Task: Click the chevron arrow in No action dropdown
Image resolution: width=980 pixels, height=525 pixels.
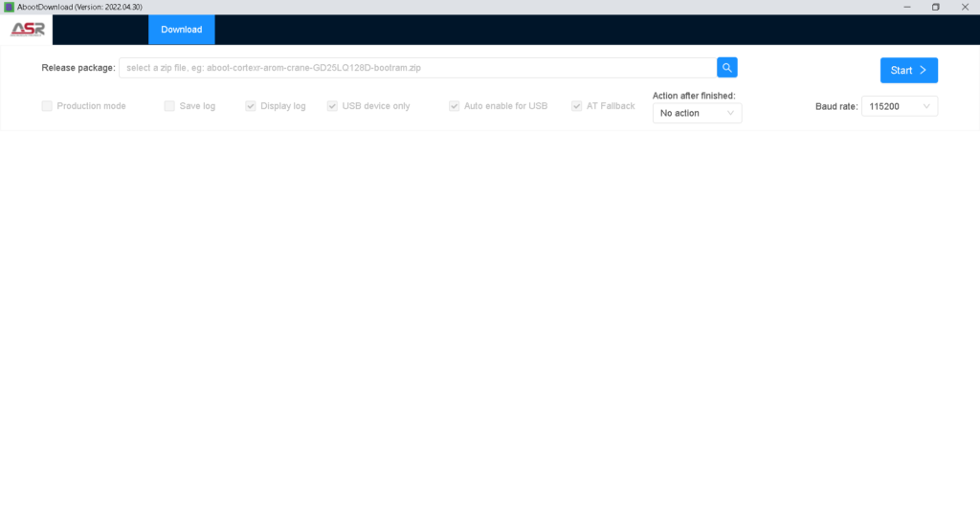Action: (731, 113)
